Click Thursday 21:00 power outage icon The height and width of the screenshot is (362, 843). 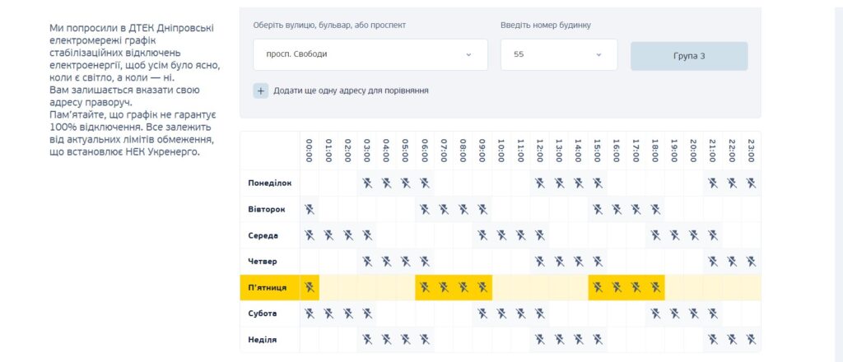pyautogui.click(x=712, y=262)
